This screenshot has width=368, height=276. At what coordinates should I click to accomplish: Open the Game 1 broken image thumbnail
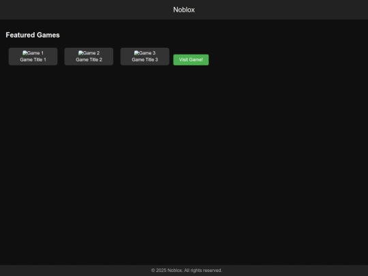click(x=33, y=53)
